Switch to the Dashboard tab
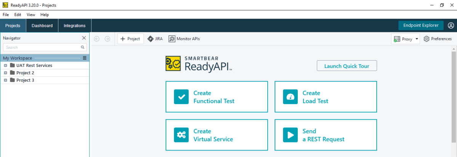Image resolution: width=457 pixels, height=157 pixels. (42, 26)
